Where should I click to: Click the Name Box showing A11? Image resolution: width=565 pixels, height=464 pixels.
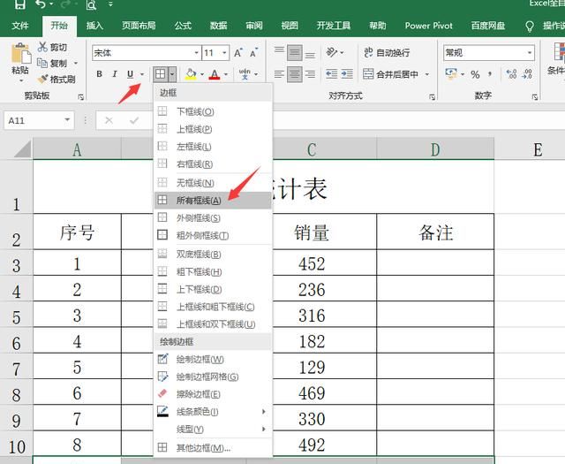pyautogui.click(x=39, y=120)
